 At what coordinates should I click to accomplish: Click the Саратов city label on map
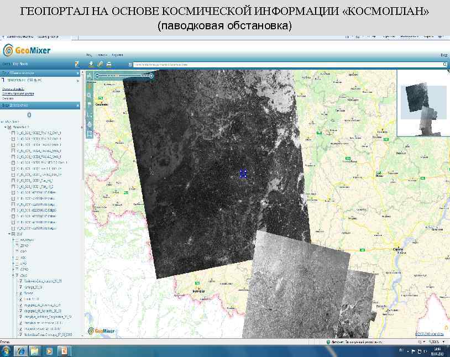click(x=398, y=249)
